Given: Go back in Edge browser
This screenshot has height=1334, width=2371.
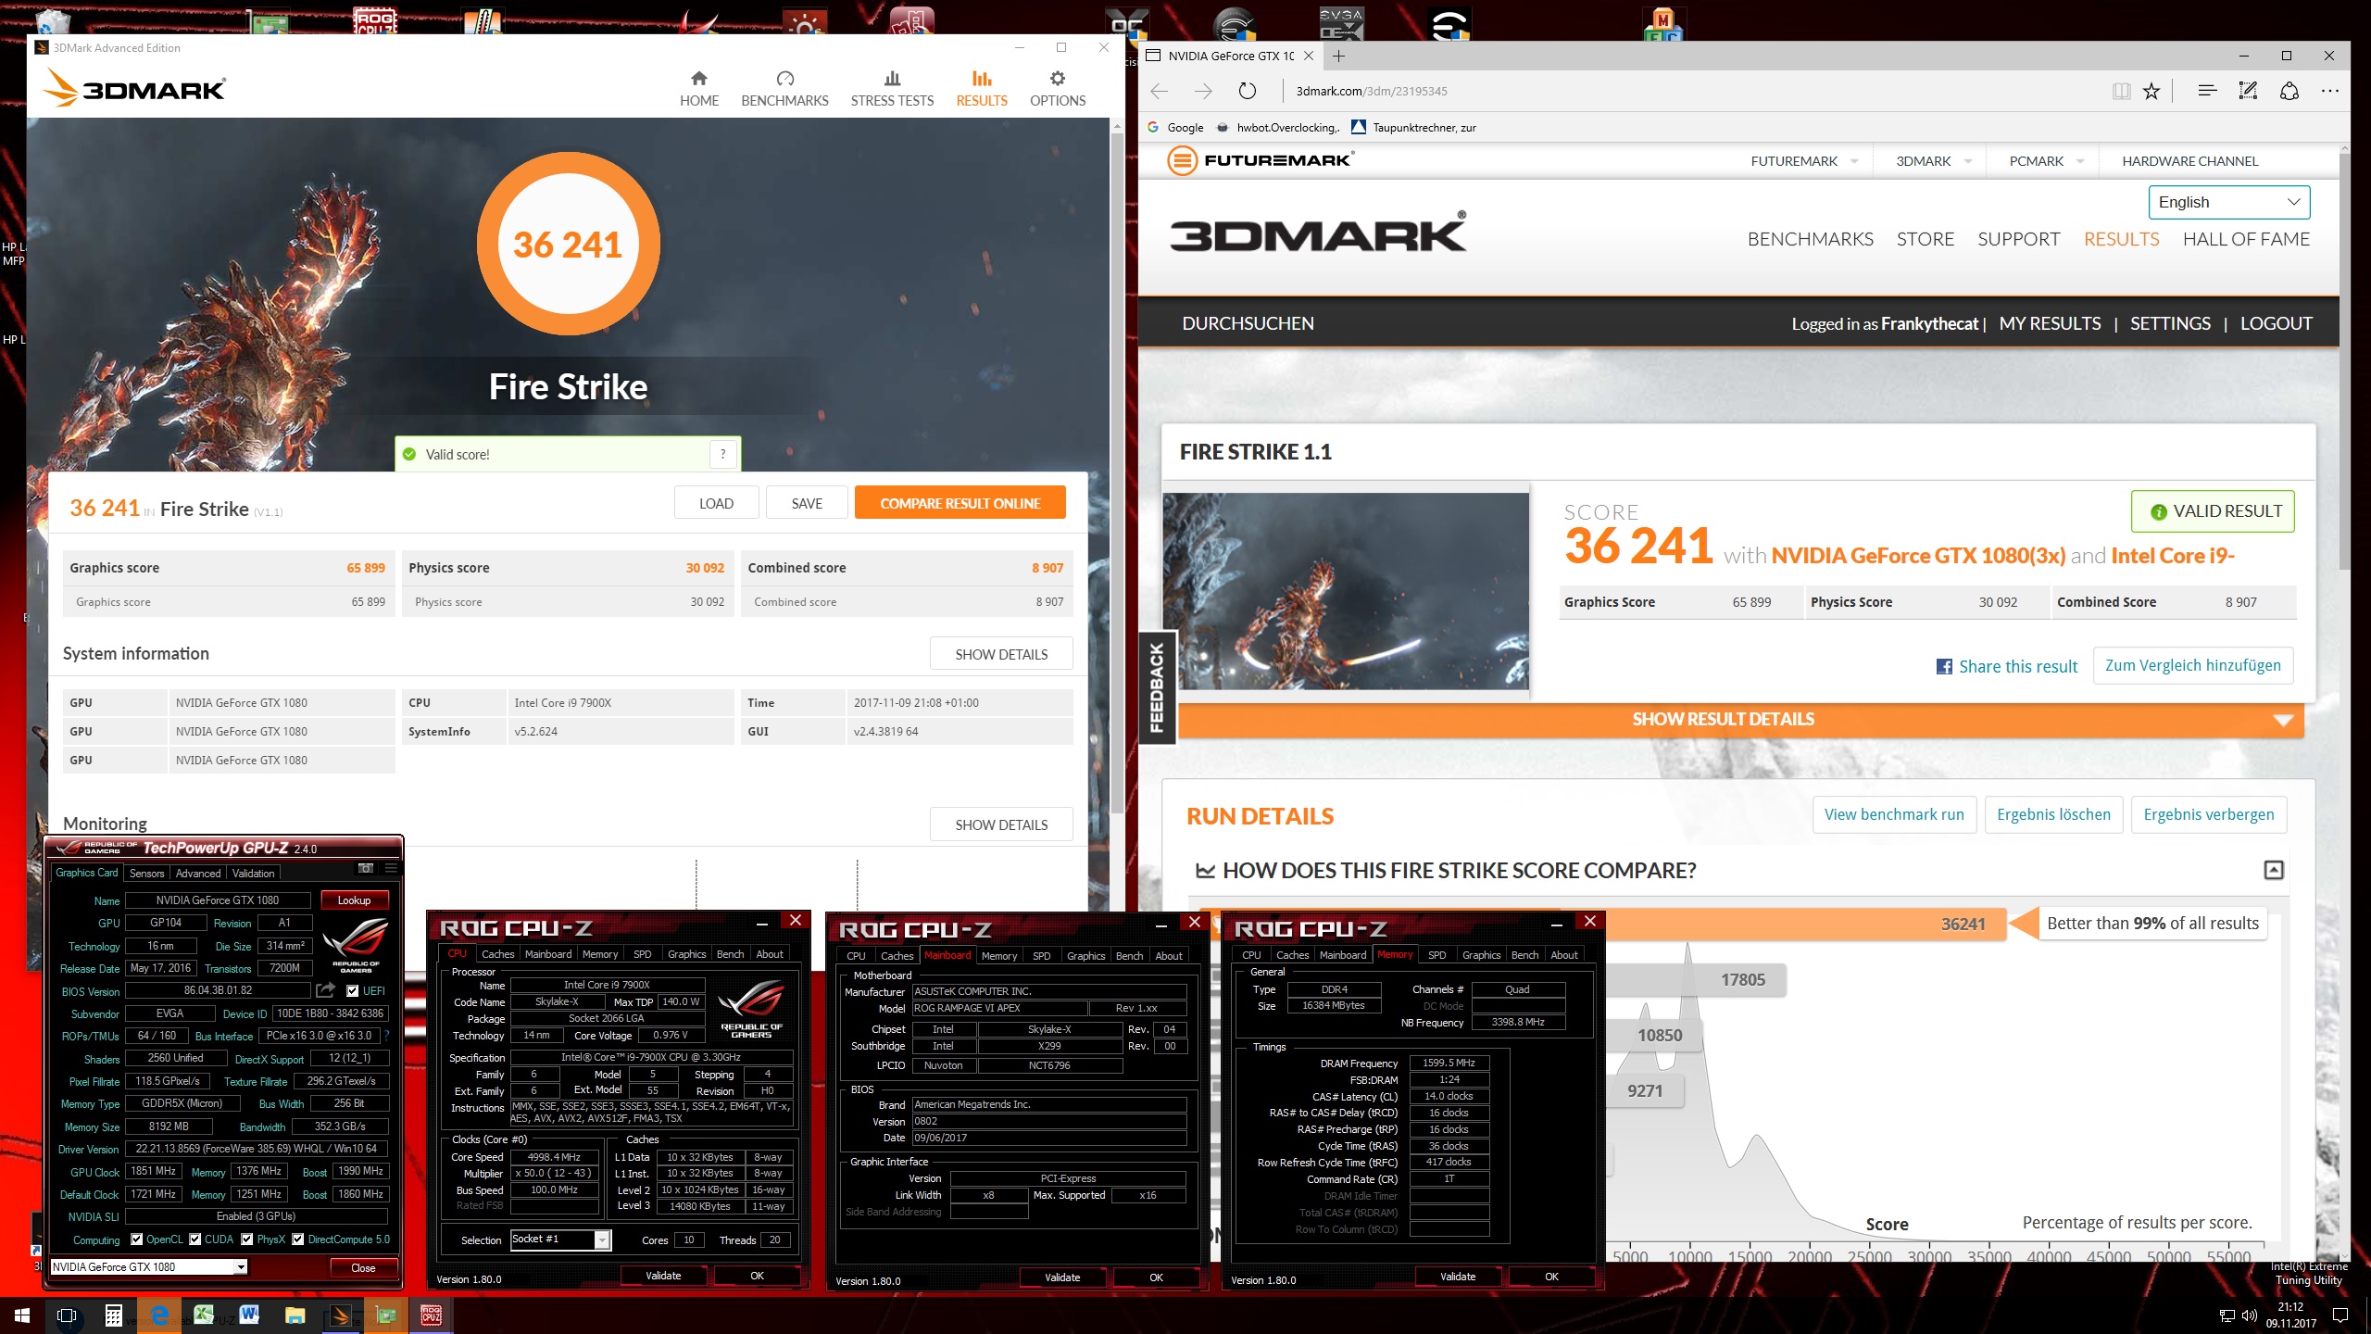Looking at the screenshot, I should [x=1160, y=91].
